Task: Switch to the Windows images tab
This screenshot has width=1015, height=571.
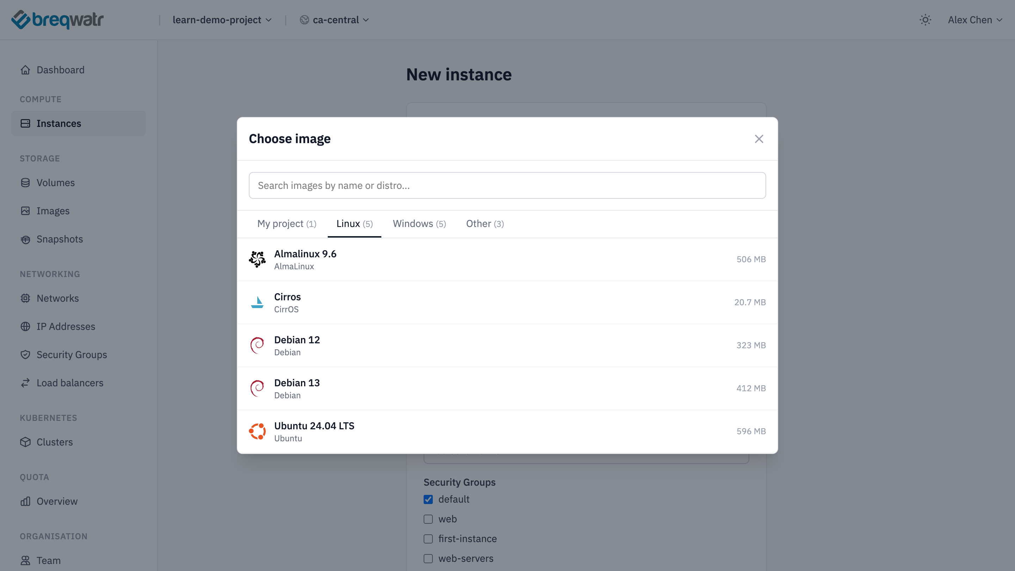Action: point(419,224)
